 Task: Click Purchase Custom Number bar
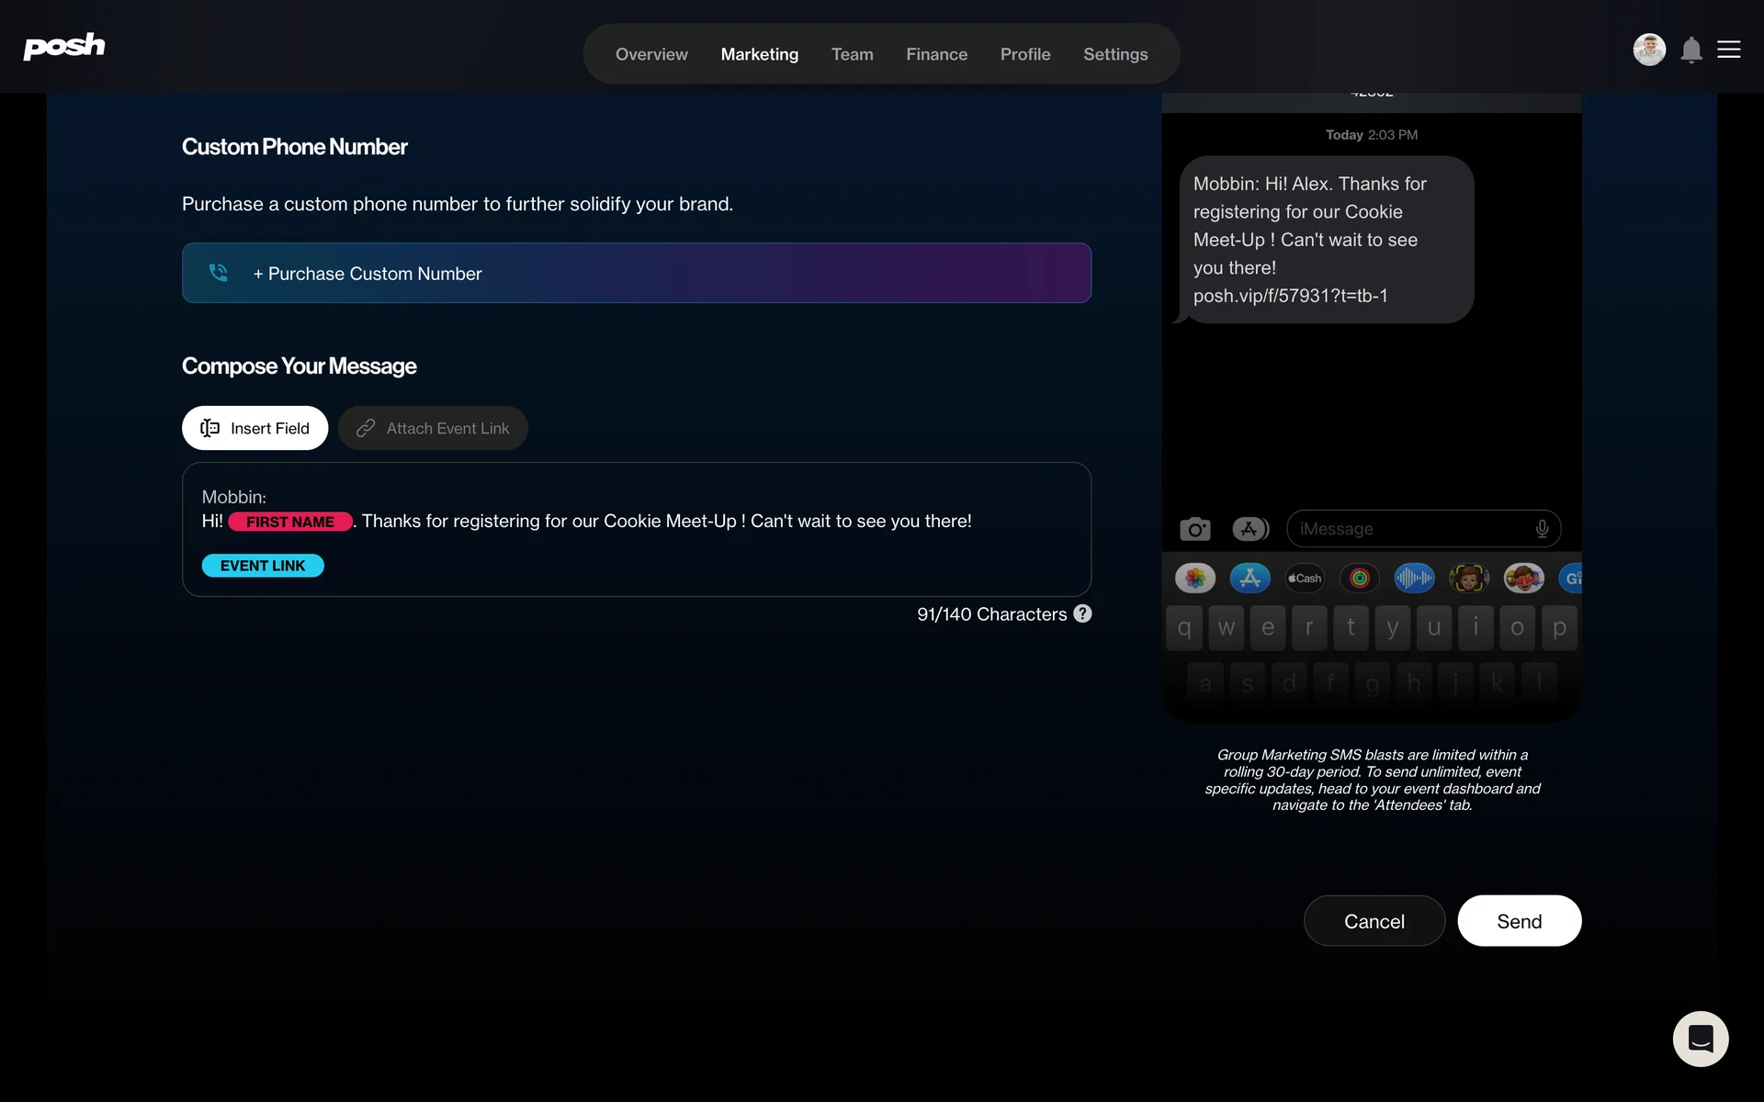pyautogui.click(x=636, y=273)
